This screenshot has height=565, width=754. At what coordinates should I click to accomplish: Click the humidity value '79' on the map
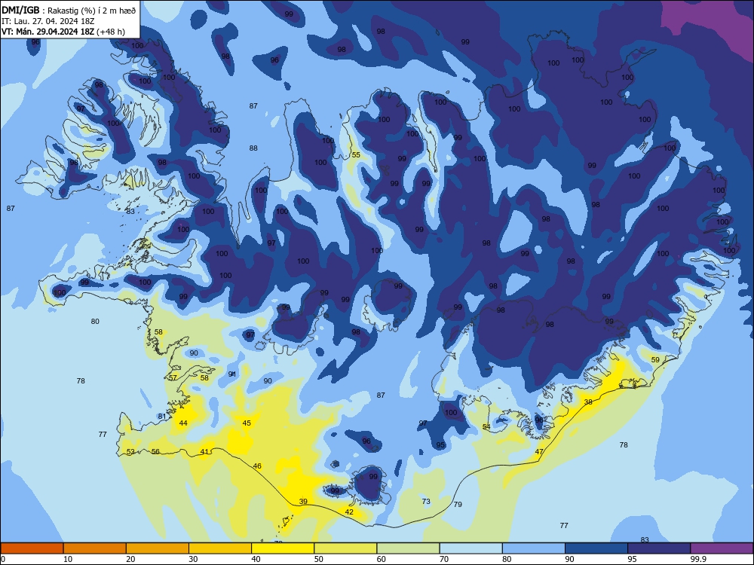tap(458, 505)
